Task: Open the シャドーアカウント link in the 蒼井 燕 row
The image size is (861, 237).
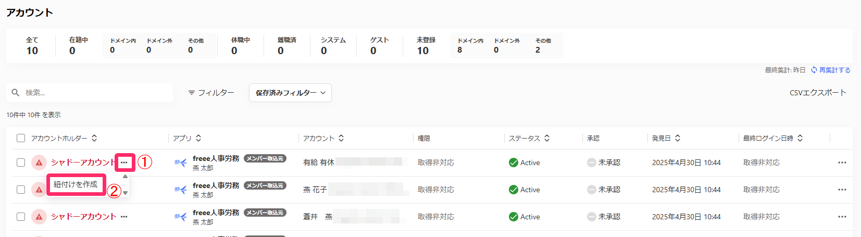Action: [x=83, y=217]
